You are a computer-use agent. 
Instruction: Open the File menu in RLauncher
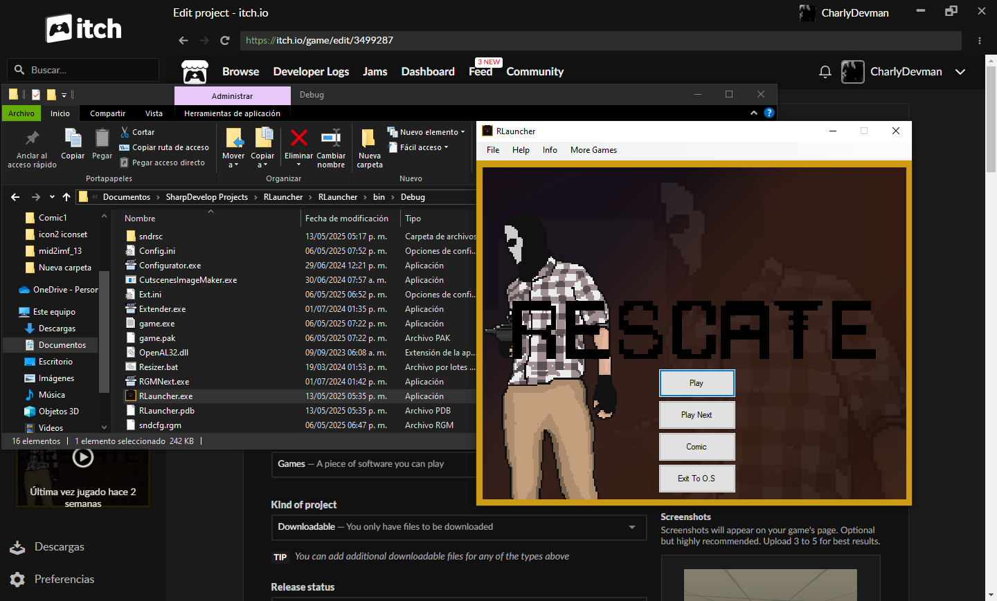click(493, 150)
